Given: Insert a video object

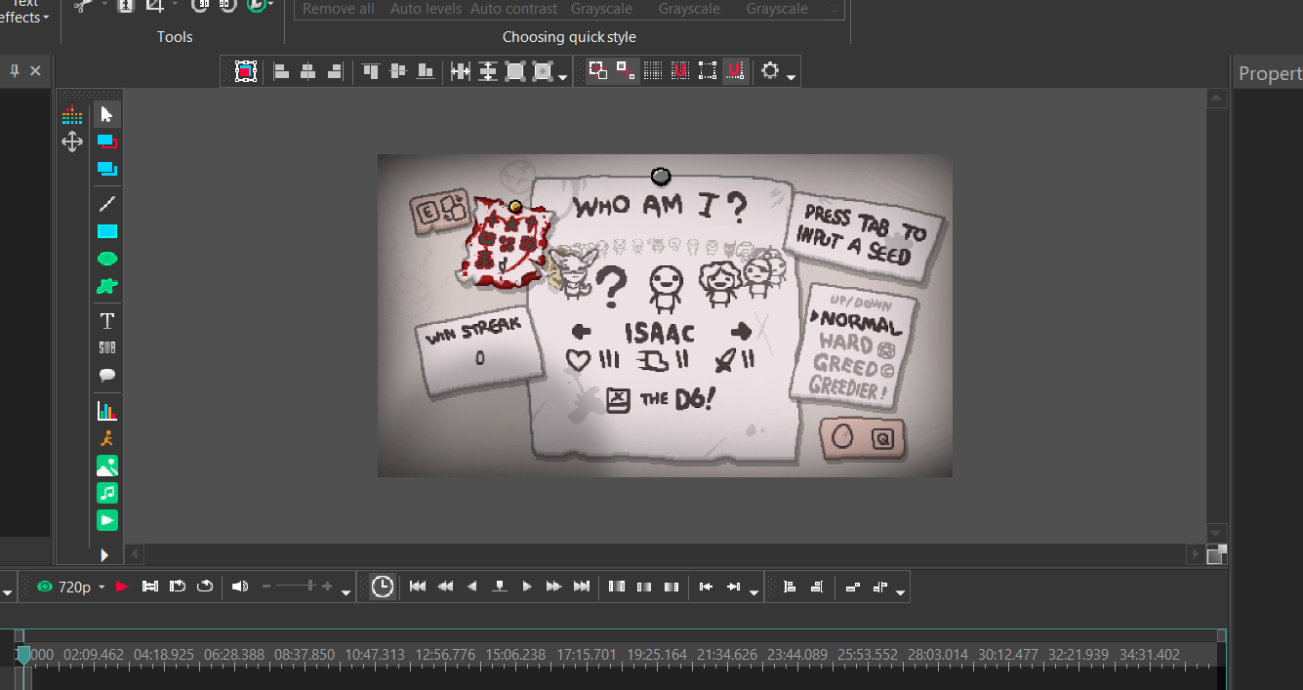Looking at the screenshot, I should tap(107, 521).
